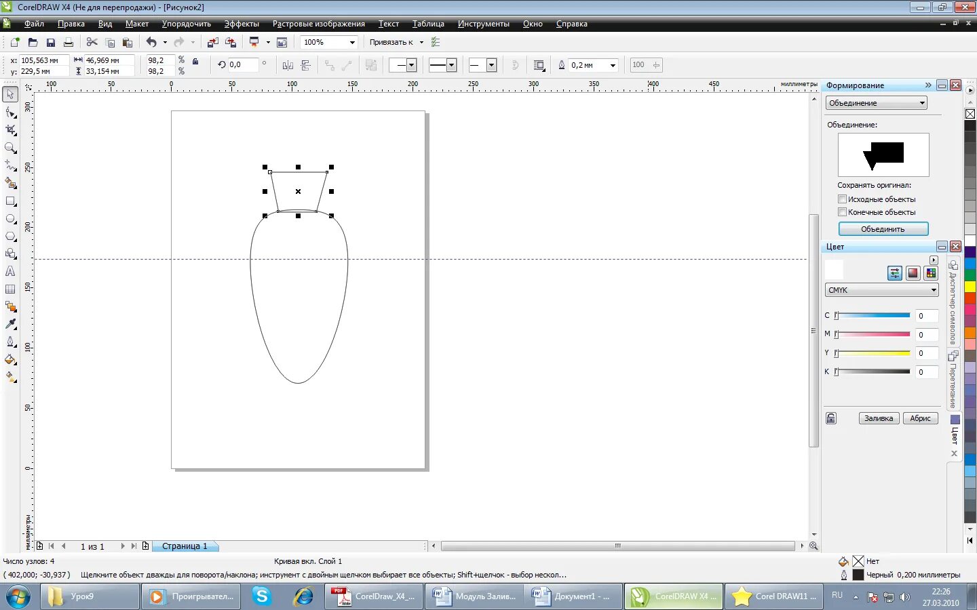
Task: Switch to color sliders view
Action: coord(895,273)
